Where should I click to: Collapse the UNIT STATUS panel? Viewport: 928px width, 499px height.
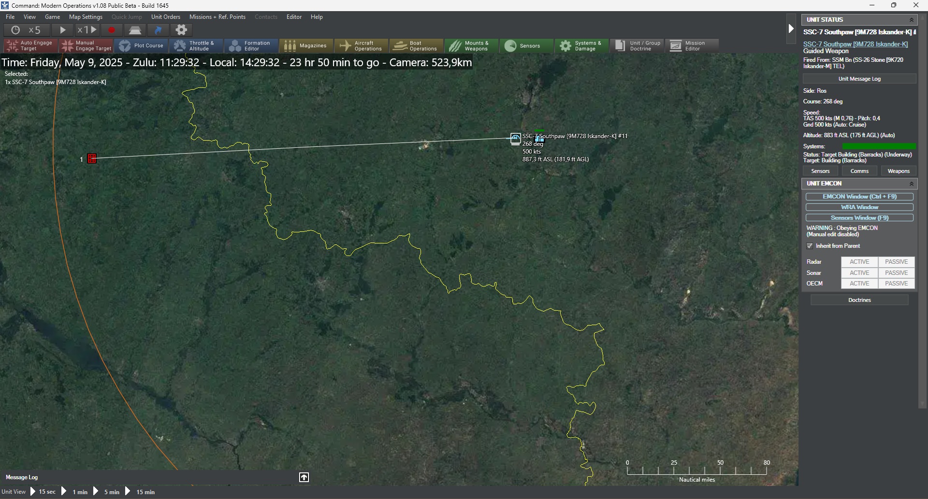pos(912,20)
